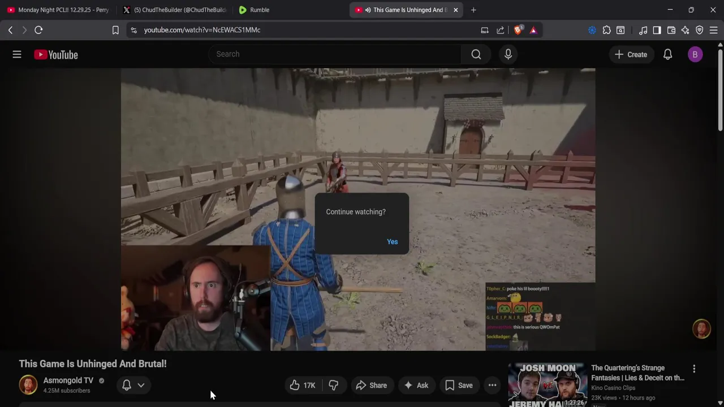This screenshot has width=724, height=407.
Task: Switch to ChudTheBuilder X tab
Action: pos(175,10)
